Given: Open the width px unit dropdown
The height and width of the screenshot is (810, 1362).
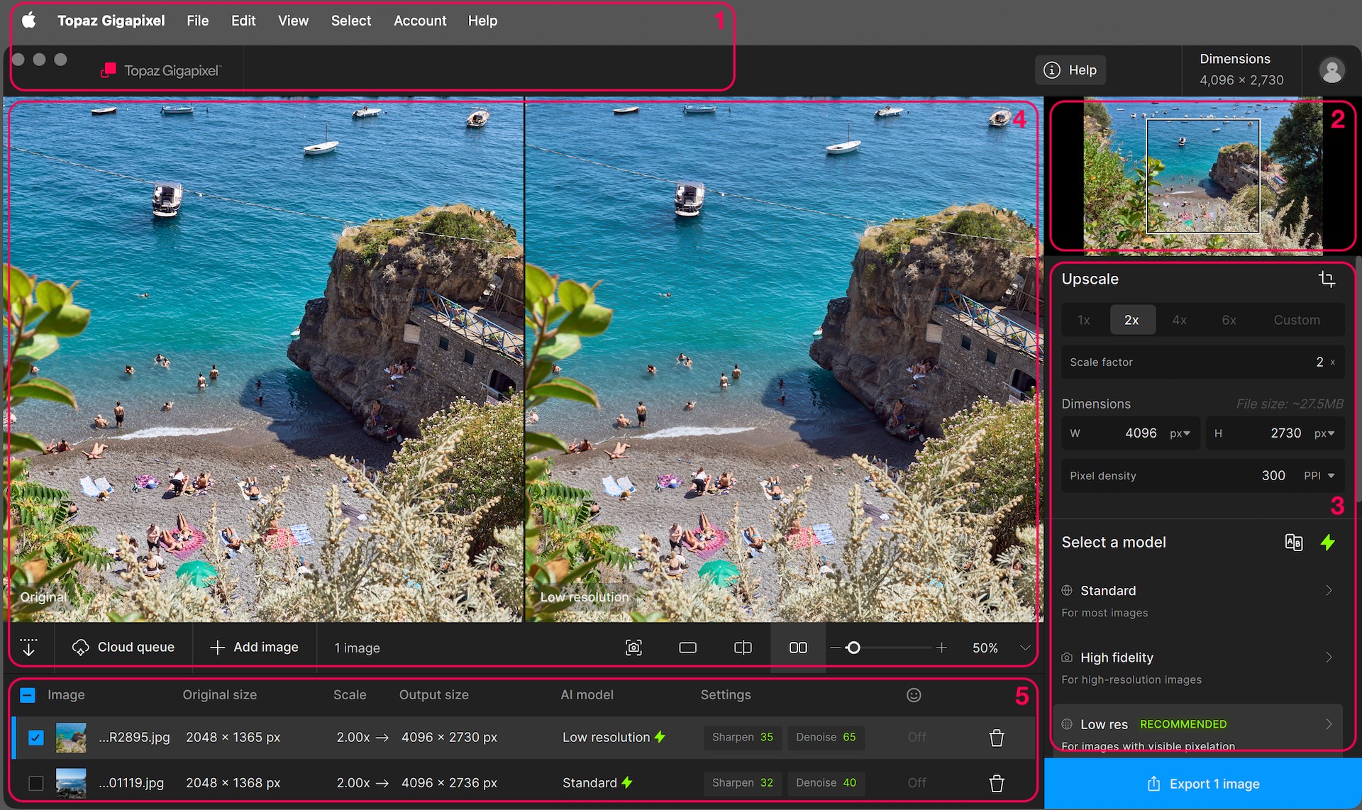Looking at the screenshot, I should [1180, 433].
